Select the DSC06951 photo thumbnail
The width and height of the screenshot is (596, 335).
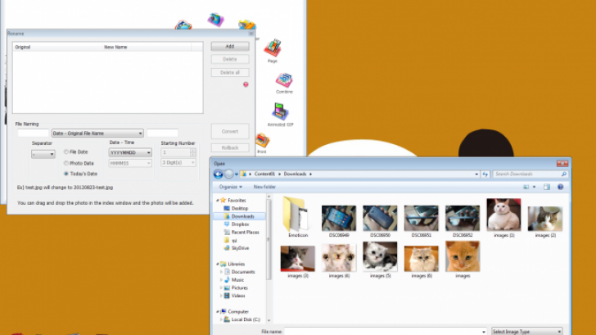click(x=421, y=219)
